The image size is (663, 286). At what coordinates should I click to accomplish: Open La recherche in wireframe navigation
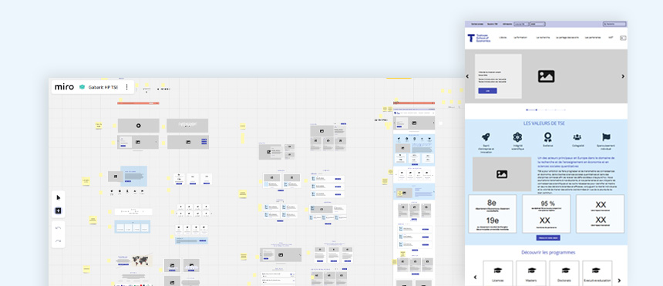coord(543,37)
